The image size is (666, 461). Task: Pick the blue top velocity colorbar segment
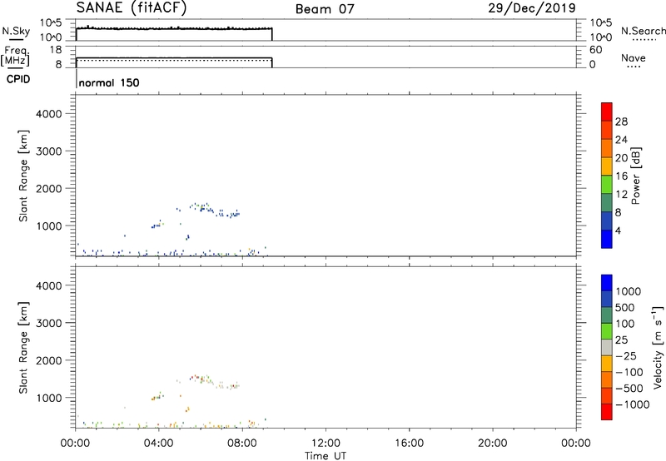(x=607, y=283)
